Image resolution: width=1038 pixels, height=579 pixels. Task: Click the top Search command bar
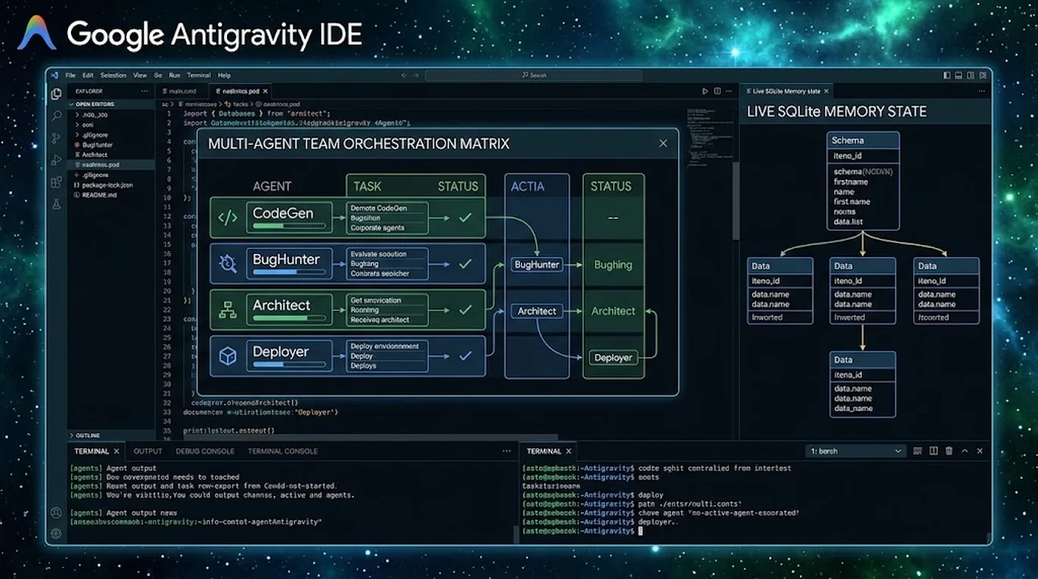(533, 75)
